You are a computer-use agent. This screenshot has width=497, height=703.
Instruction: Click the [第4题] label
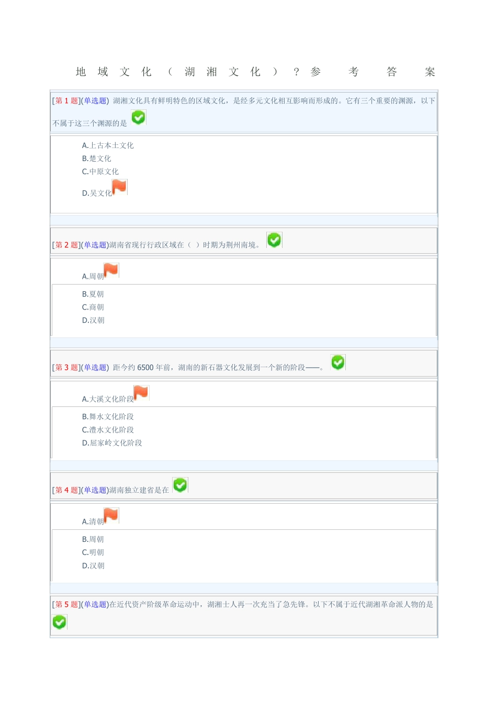(x=66, y=490)
